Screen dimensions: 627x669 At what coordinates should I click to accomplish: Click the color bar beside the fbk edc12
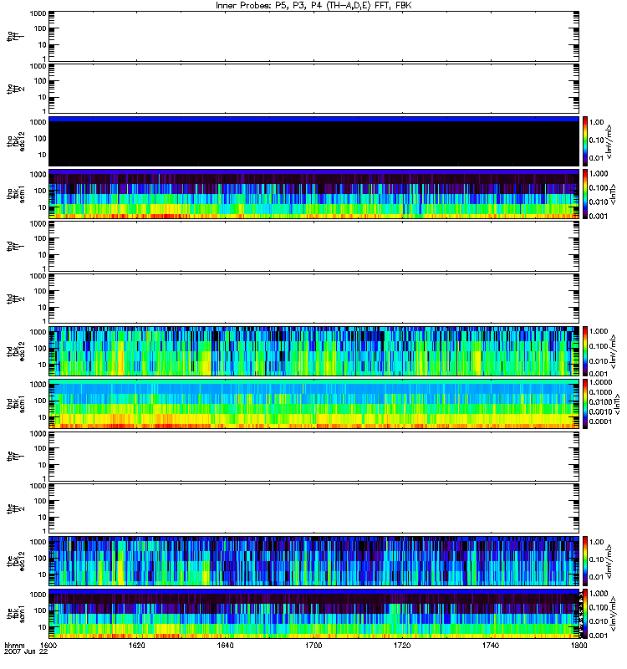pyautogui.click(x=585, y=561)
